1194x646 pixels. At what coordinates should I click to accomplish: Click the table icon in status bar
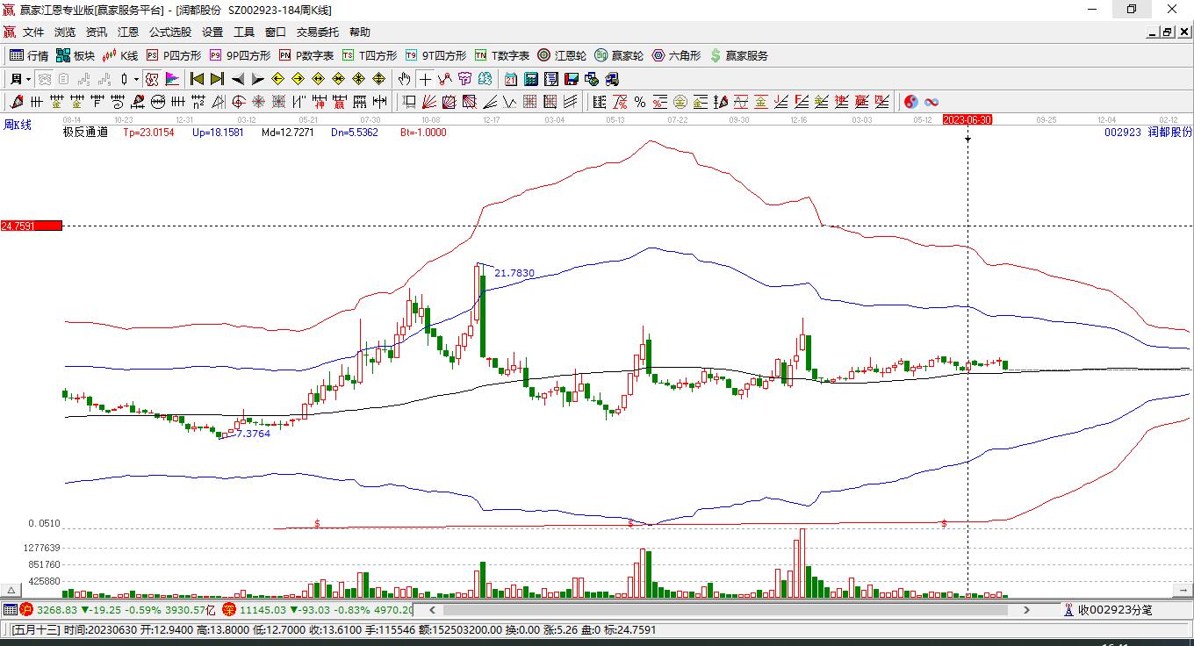pyautogui.click(x=10, y=609)
